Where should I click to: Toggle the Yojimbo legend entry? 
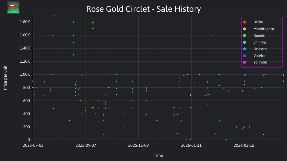click(260, 62)
